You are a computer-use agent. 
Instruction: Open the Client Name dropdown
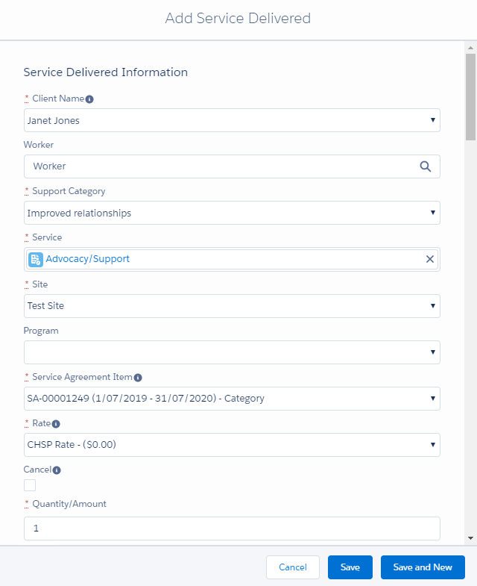click(x=232, y=120)
